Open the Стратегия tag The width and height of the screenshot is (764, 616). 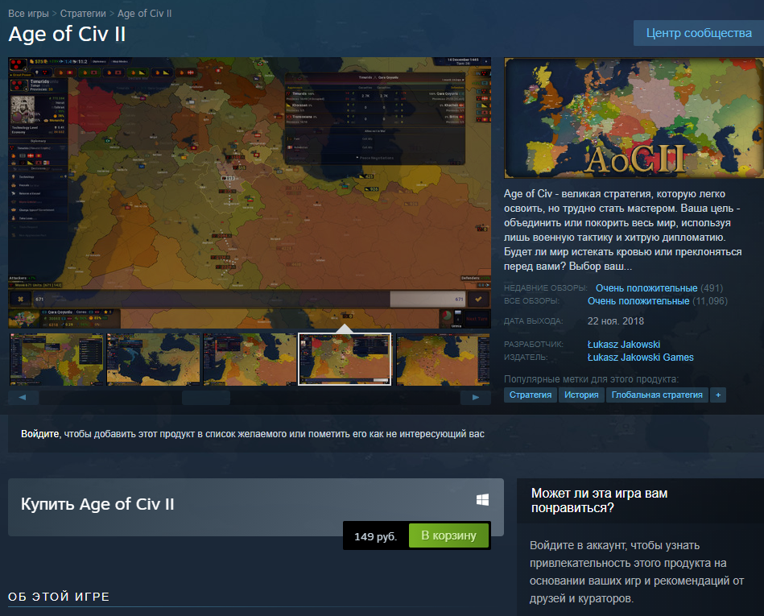point(531,395)
